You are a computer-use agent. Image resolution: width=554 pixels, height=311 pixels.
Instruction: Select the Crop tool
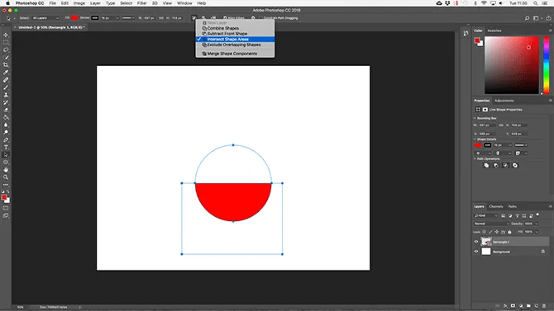tap(6, 65)
